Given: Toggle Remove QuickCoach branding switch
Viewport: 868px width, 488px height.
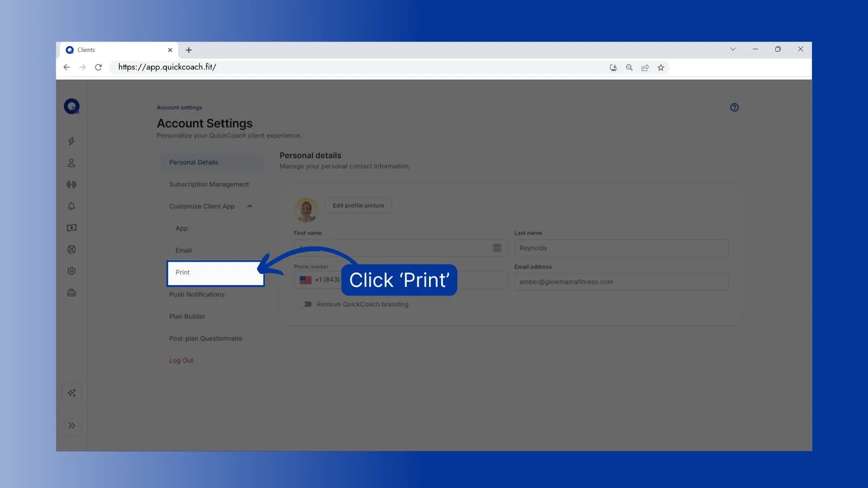Looking at the screenshot, I should 306,304.
